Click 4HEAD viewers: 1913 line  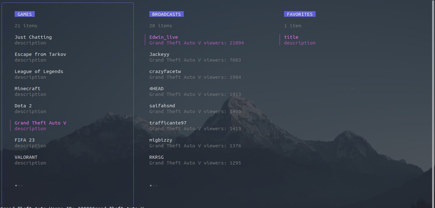(x=195, y=94)
